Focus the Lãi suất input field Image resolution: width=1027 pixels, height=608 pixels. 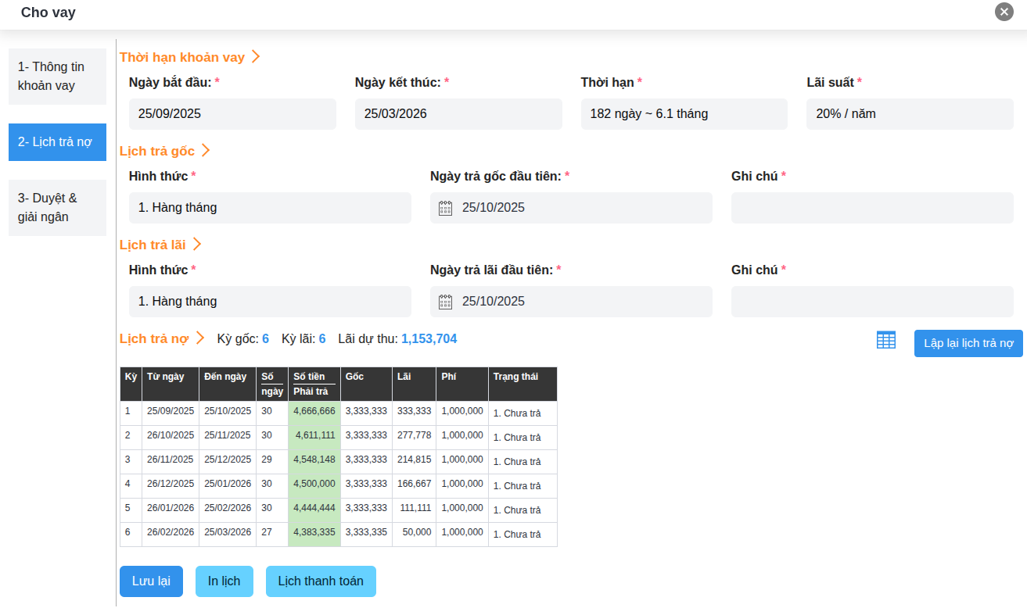click(910, 114)
